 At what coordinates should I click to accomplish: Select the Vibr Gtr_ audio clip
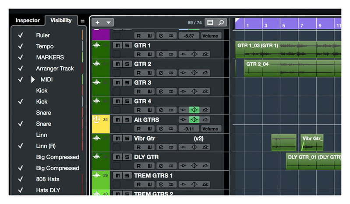(312, 142)
